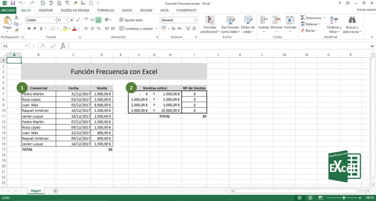Switch to the DISEÑO DE PÁGINA tab
376x201 pixels.
click(75, 10)
